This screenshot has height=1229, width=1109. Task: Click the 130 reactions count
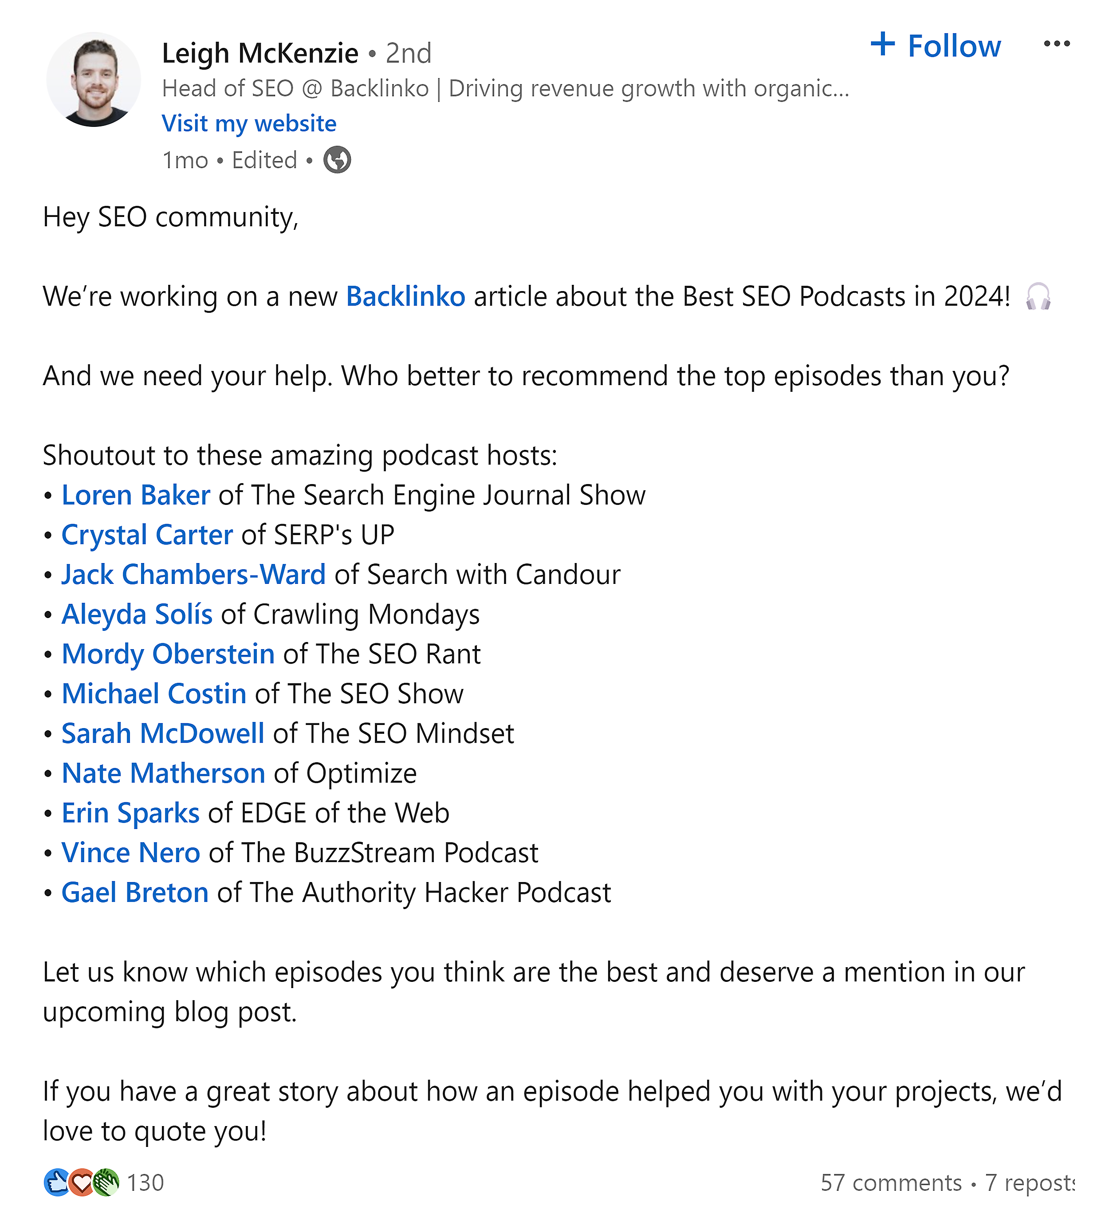[146, 1183]
